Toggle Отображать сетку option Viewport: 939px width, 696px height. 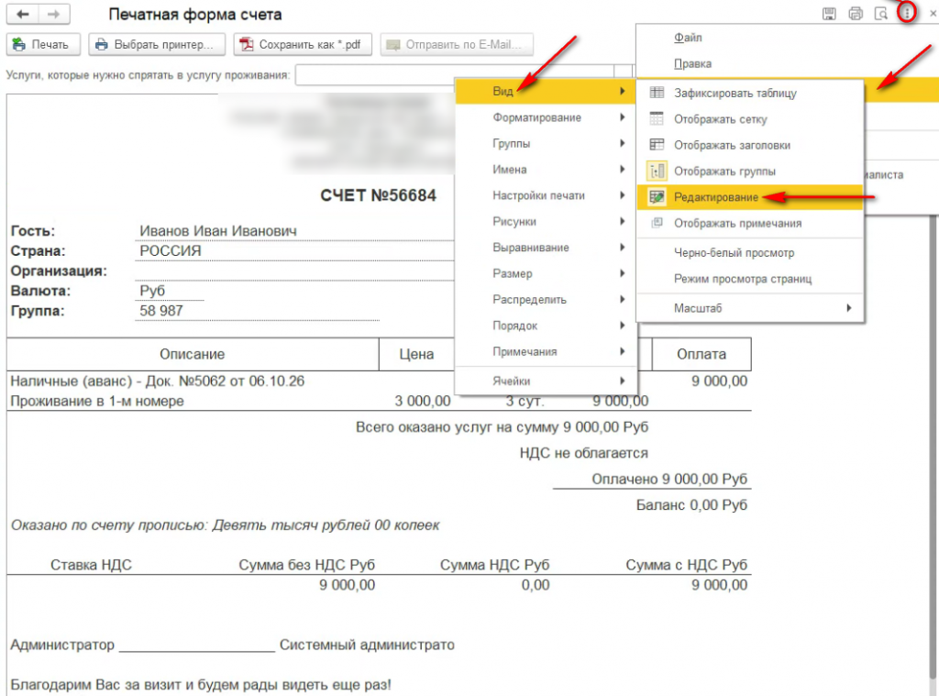pyautogui.click(x=750, y=119)
